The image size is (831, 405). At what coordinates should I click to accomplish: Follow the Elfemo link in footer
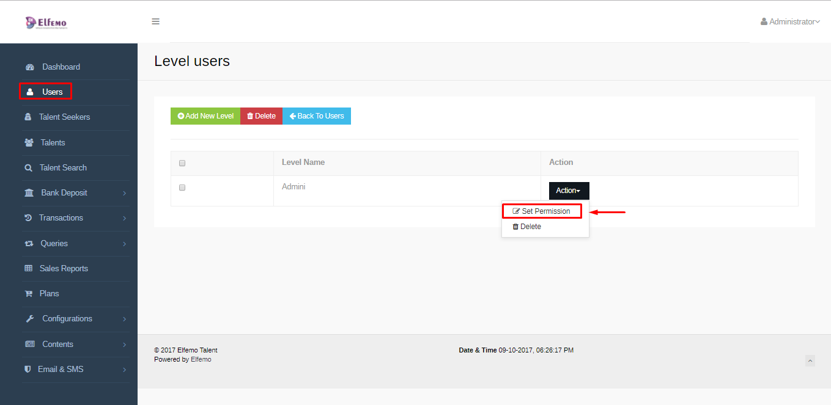tap(201, 359)
